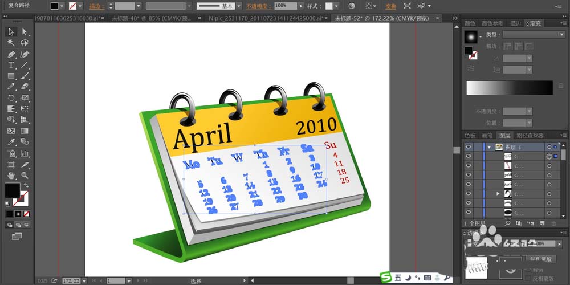Screen dimensions: 570x285
Task: Collapse the 图层 1 layer triangle
Action: coord(489,147)
